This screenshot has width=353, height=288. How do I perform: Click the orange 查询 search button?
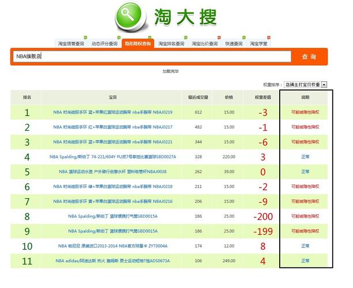tap(309, 56)
